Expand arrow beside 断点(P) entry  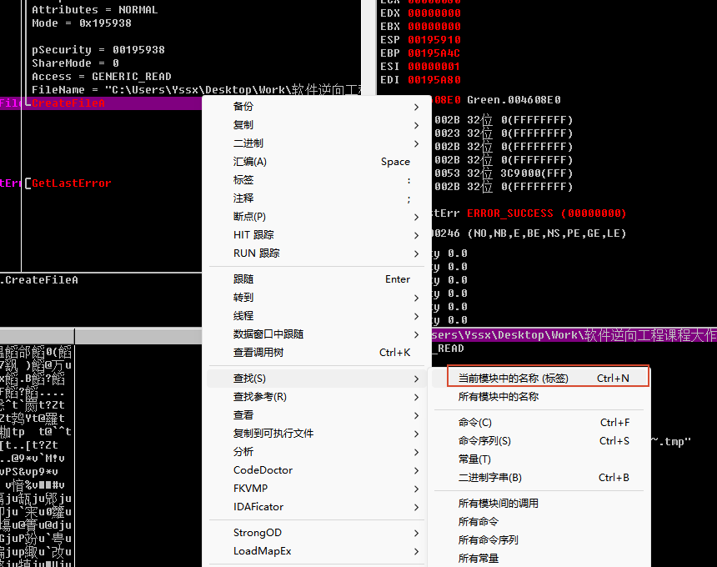point(416,217)
